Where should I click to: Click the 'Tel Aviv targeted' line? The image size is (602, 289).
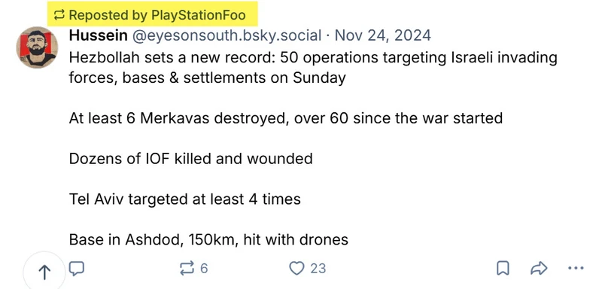pos(184,199)
